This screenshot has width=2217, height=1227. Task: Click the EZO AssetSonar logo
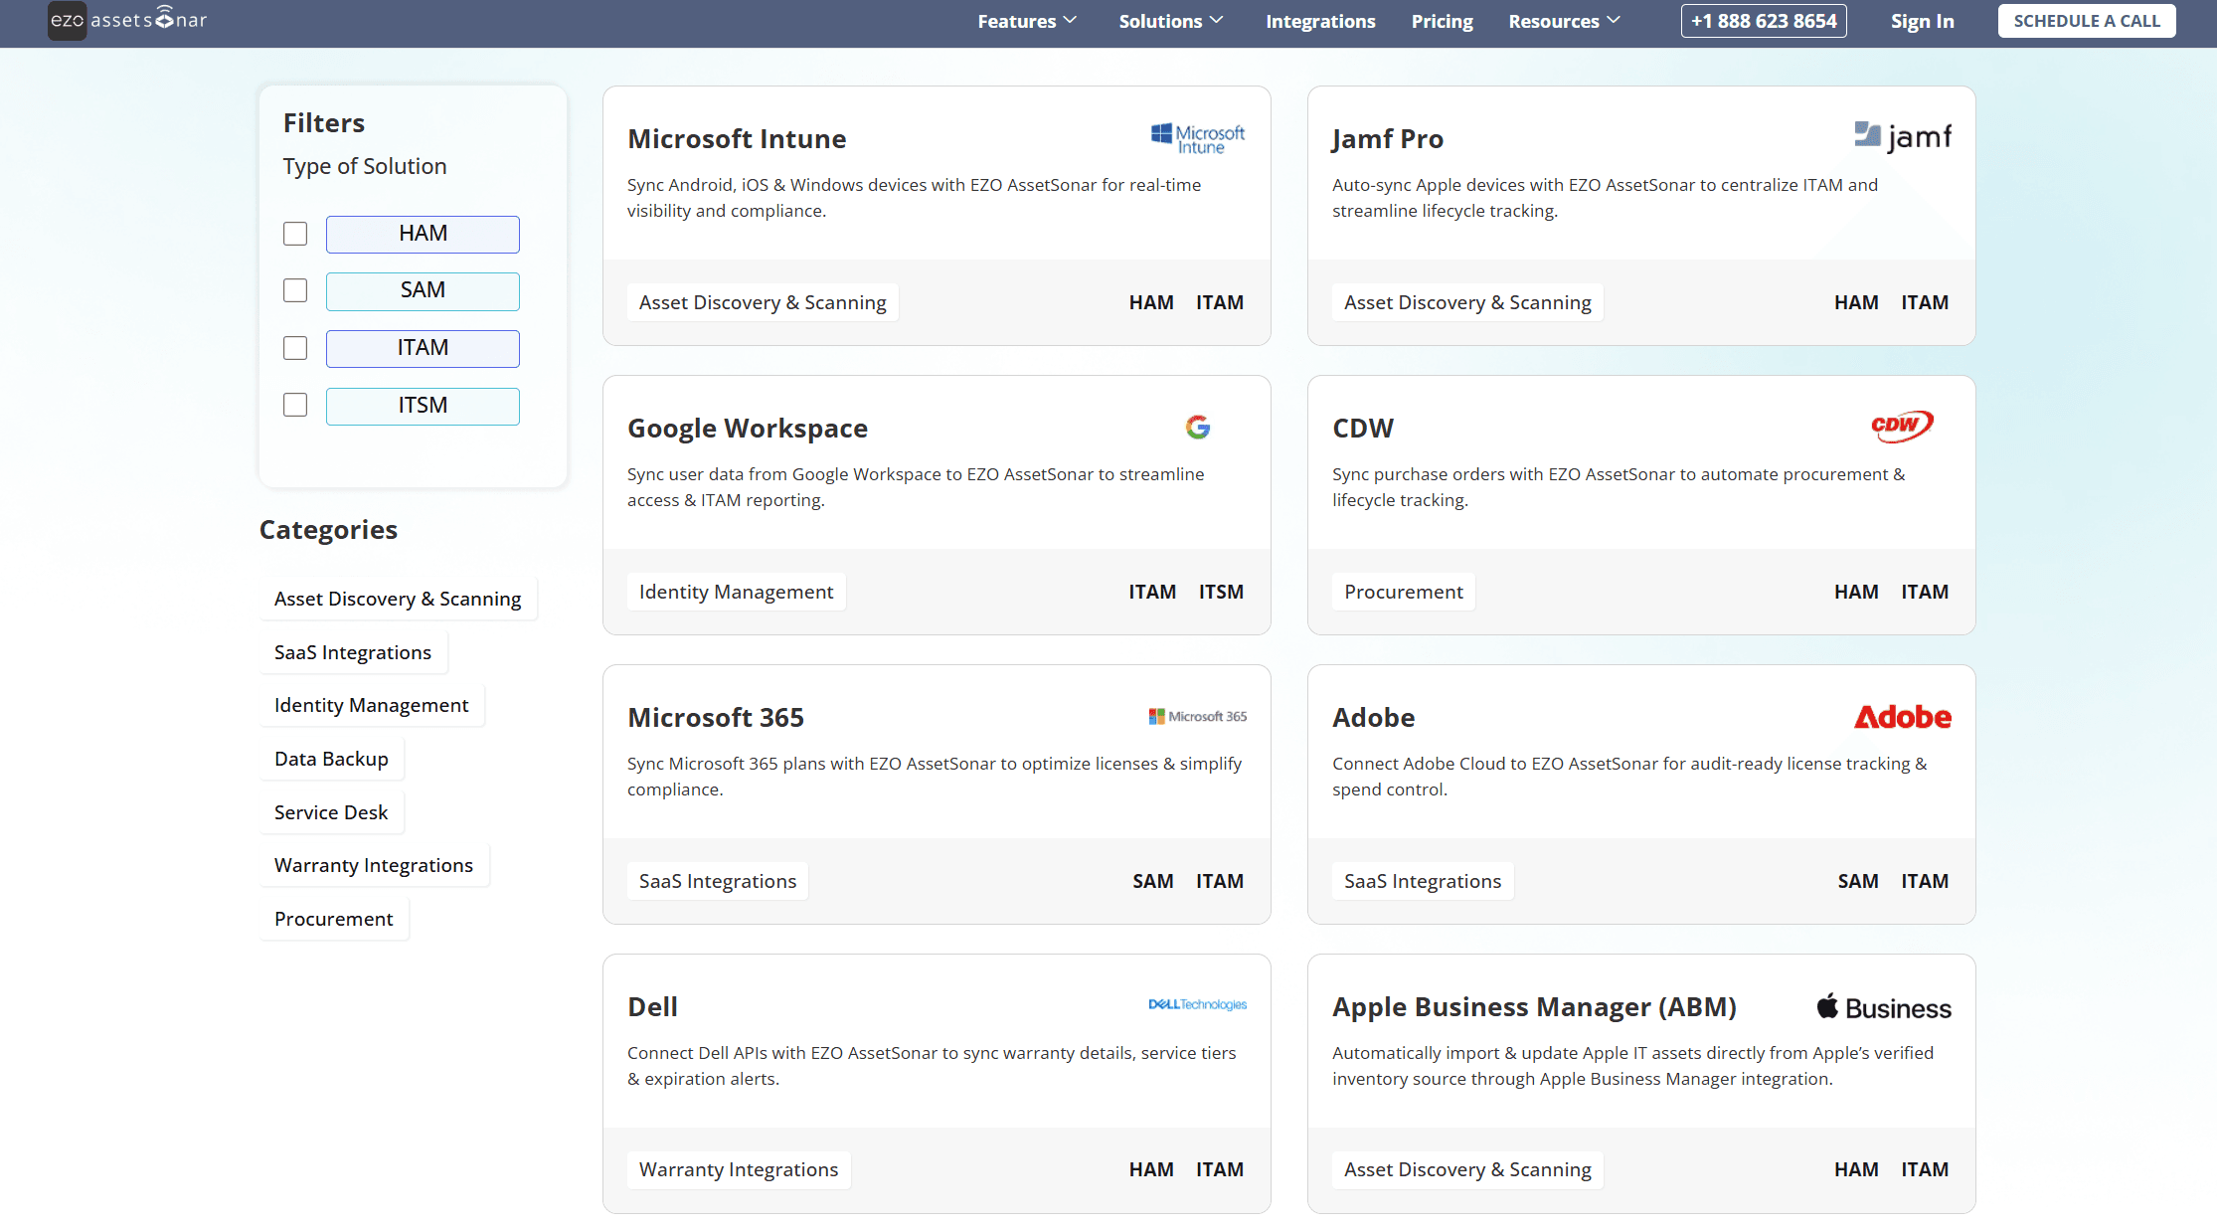pos(127,20)
